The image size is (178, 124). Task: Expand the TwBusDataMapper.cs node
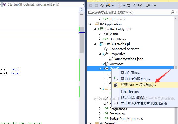[x=100, y=118]
